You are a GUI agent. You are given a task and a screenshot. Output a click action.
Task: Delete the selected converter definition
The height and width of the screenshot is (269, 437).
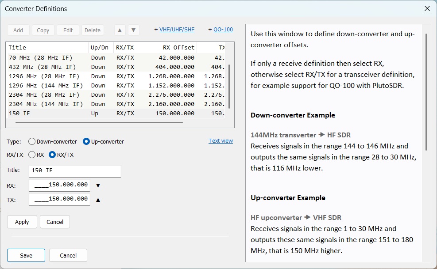point(93,30)
